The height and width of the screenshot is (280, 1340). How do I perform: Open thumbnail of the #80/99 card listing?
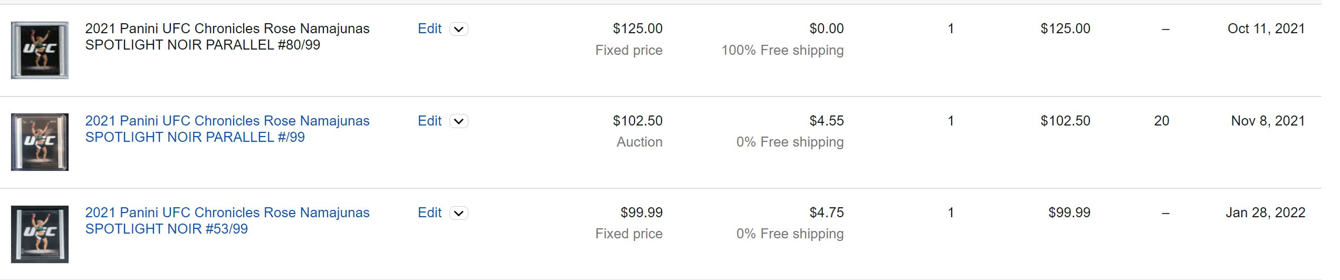[x=40, y=50]
